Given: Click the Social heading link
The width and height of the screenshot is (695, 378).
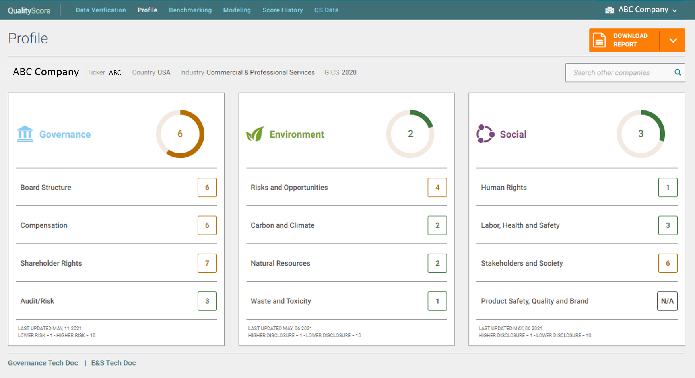Looking at the screenshot, I should tap(513, 134).
